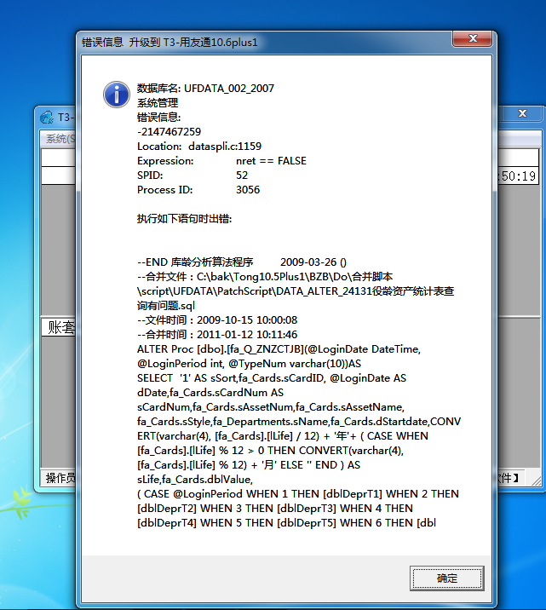Viewport: 546px width, 610px height.
Task: Click the resize grip of background T3 window
Action: [537, 481]
